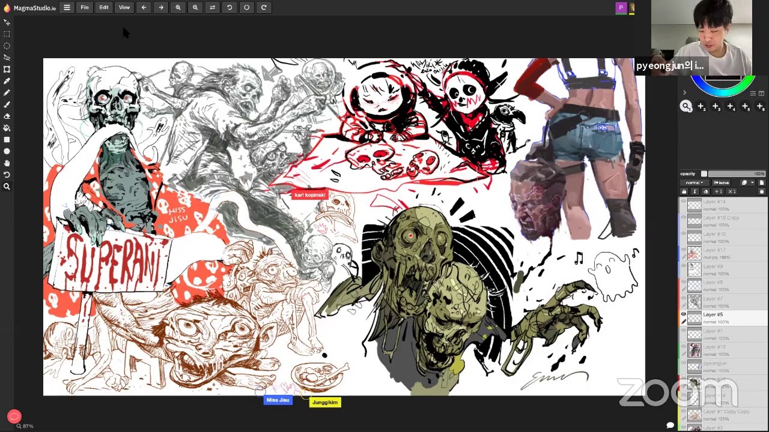Select the Rotate View tool

pos(7,175)
